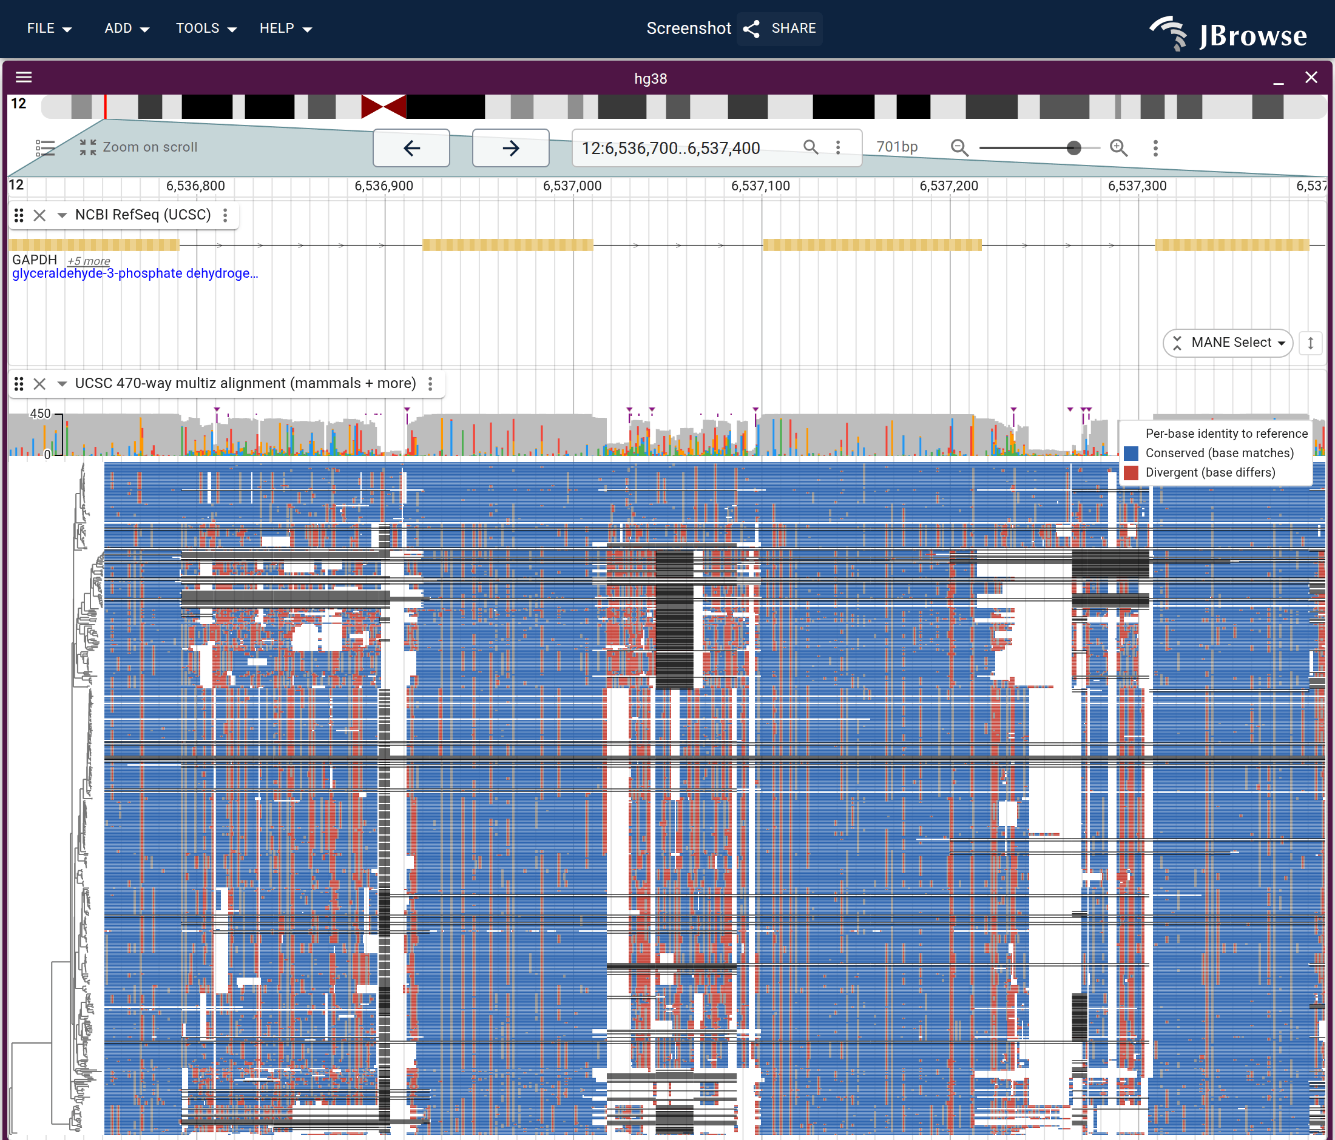Open the TOOLS menu

tap(206, 29)
